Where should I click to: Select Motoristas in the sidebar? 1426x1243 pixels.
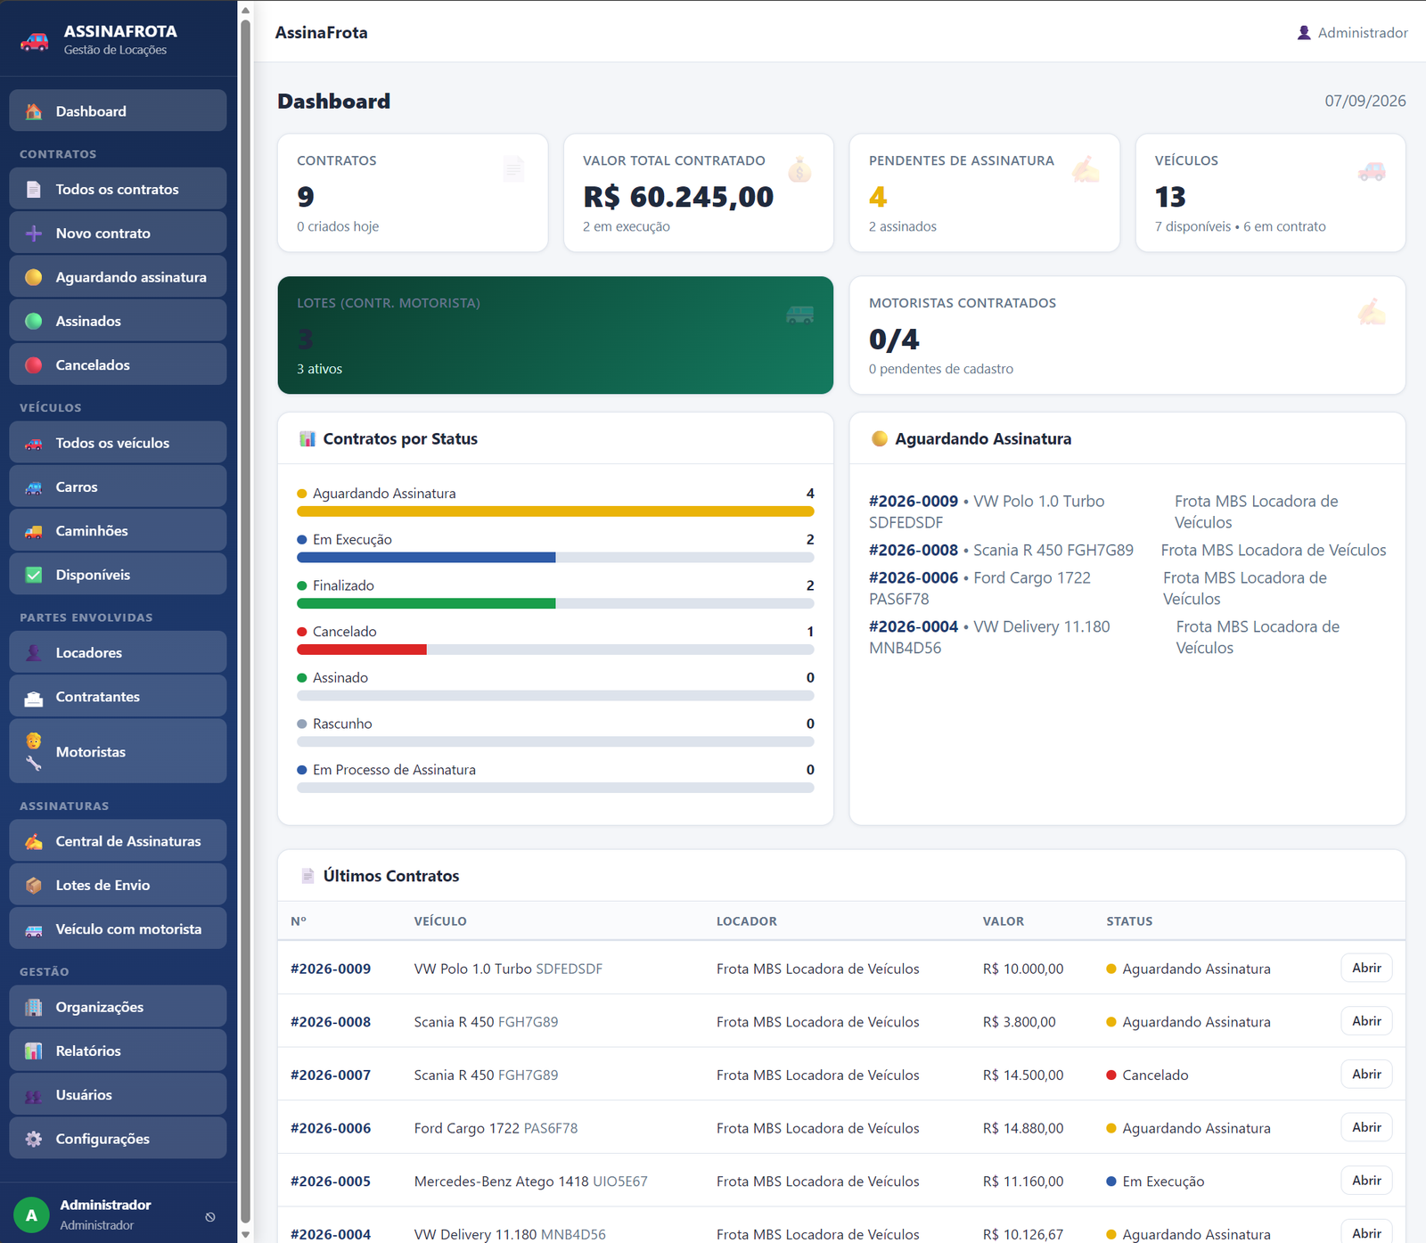(118, 751)
